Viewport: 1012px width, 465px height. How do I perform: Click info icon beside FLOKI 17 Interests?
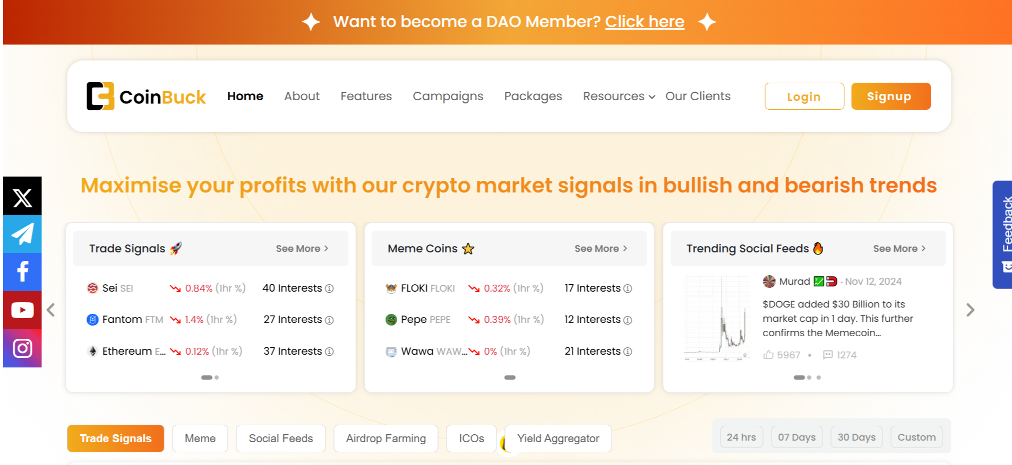point(628,288)
